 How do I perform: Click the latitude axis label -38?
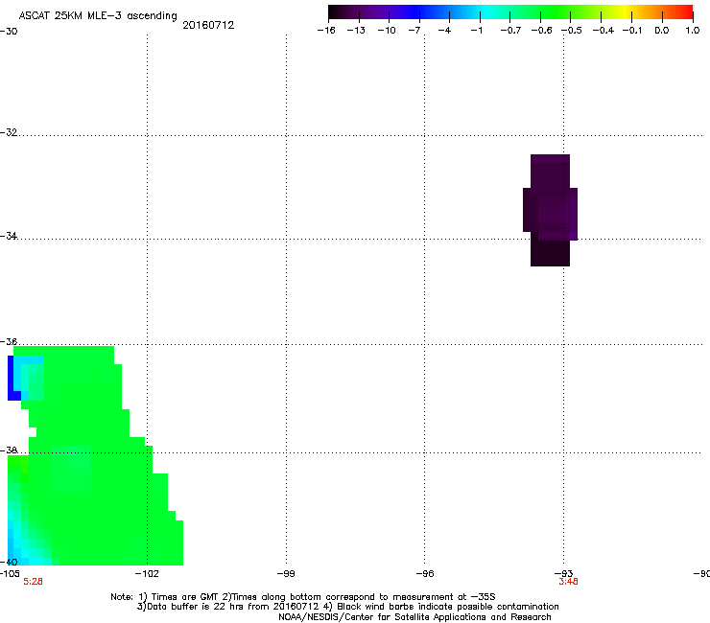(9, 450)
